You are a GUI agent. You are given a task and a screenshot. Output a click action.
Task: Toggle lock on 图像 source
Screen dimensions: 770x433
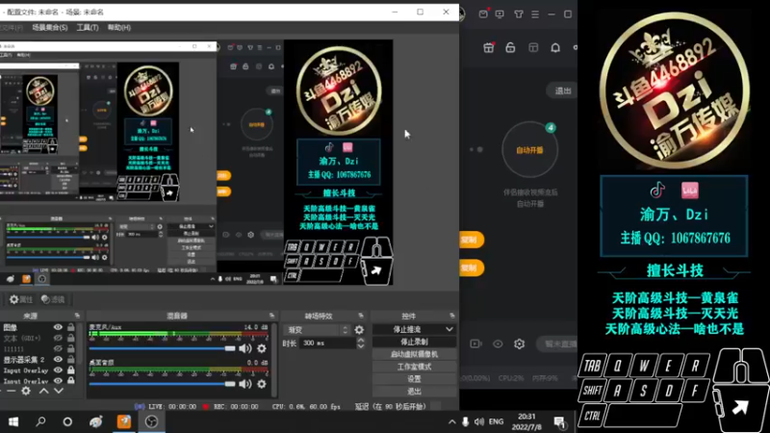[x=71, y=327]
